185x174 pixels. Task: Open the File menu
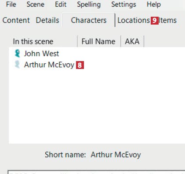tap(11, 4)
